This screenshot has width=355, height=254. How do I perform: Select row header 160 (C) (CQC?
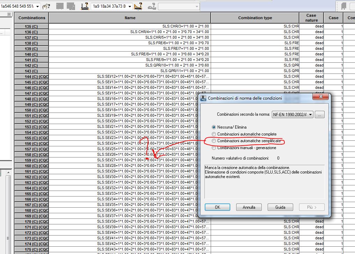[31, 166]
